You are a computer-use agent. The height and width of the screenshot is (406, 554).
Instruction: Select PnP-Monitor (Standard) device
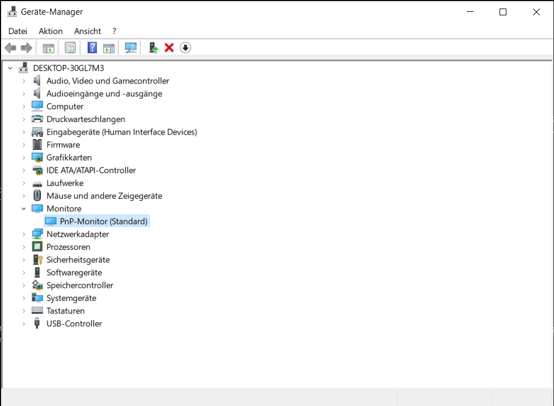(x=104, y=221)
